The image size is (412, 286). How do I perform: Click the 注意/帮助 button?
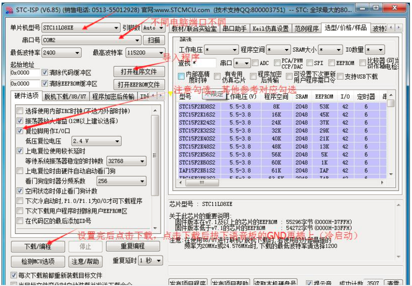click(x=85, y=261)
